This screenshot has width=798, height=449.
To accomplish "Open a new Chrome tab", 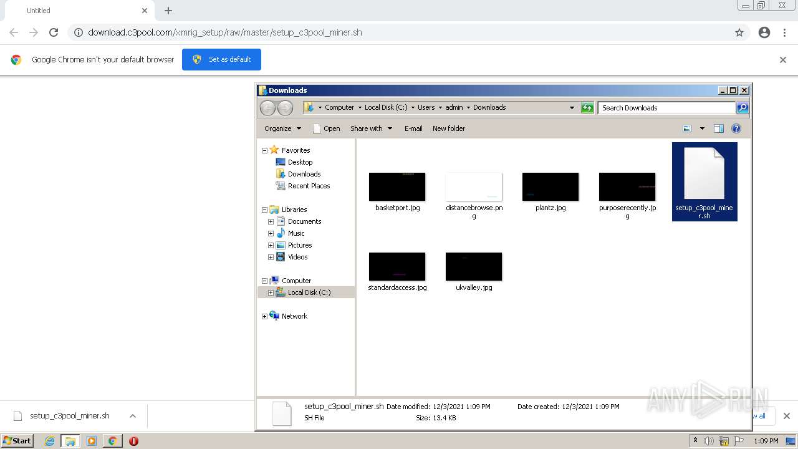I will [x=168, y=11].
